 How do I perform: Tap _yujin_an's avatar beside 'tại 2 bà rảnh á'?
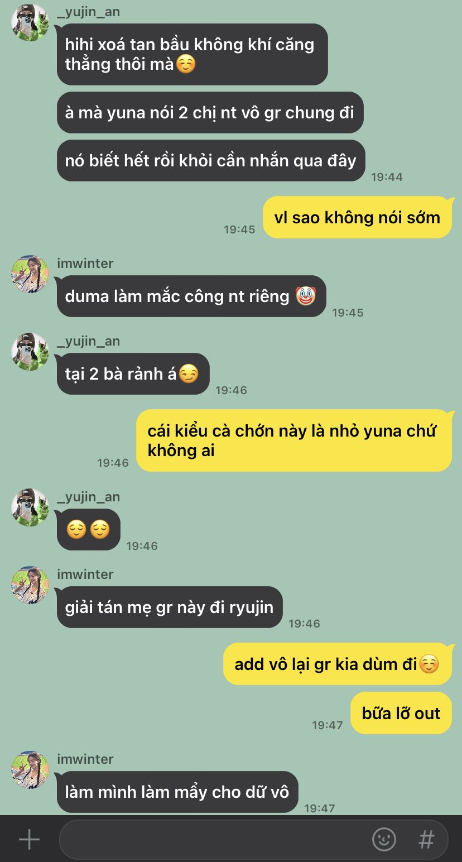point(30,352)
